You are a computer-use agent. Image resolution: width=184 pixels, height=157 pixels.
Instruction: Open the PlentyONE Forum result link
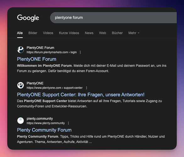coord(37,59)
